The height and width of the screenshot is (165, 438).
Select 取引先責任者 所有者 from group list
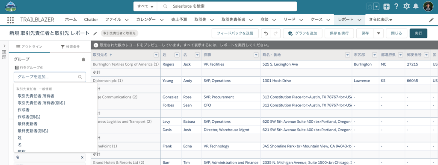pyautogui.click(x=36, y=96)
